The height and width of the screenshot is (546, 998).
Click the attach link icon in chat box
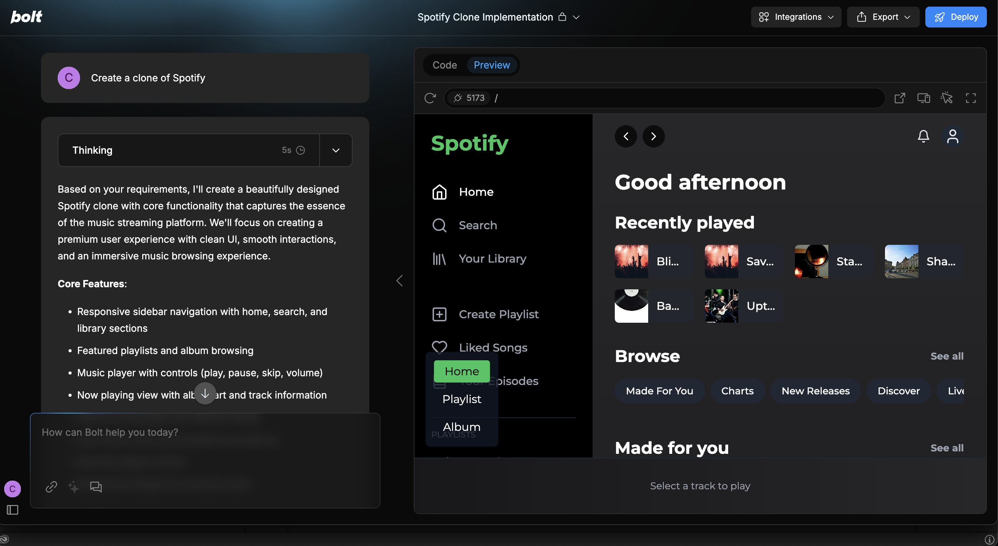point(51,487)
